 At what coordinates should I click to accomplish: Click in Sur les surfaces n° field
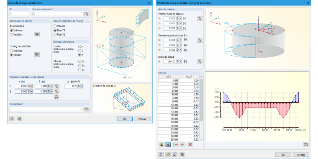pyautogui.click(x=58, y=14)
